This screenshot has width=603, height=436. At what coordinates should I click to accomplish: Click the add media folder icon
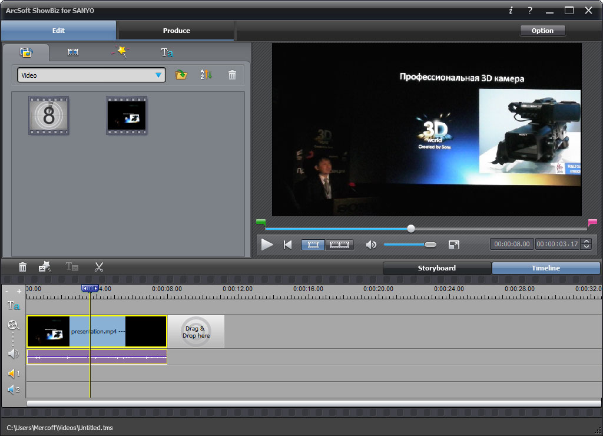[181, 75]
